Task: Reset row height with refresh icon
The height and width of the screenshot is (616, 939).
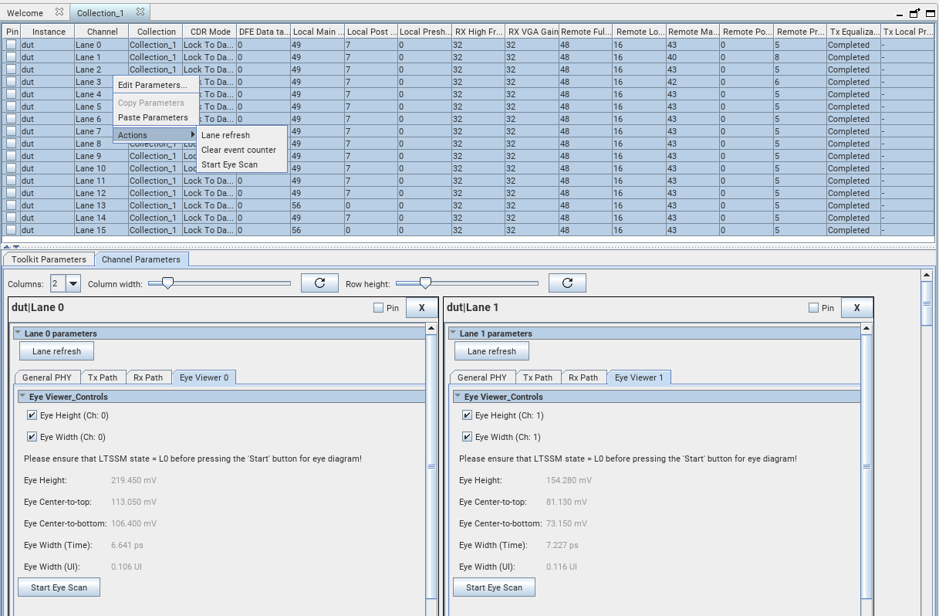Action: click(x=567, y=283)
